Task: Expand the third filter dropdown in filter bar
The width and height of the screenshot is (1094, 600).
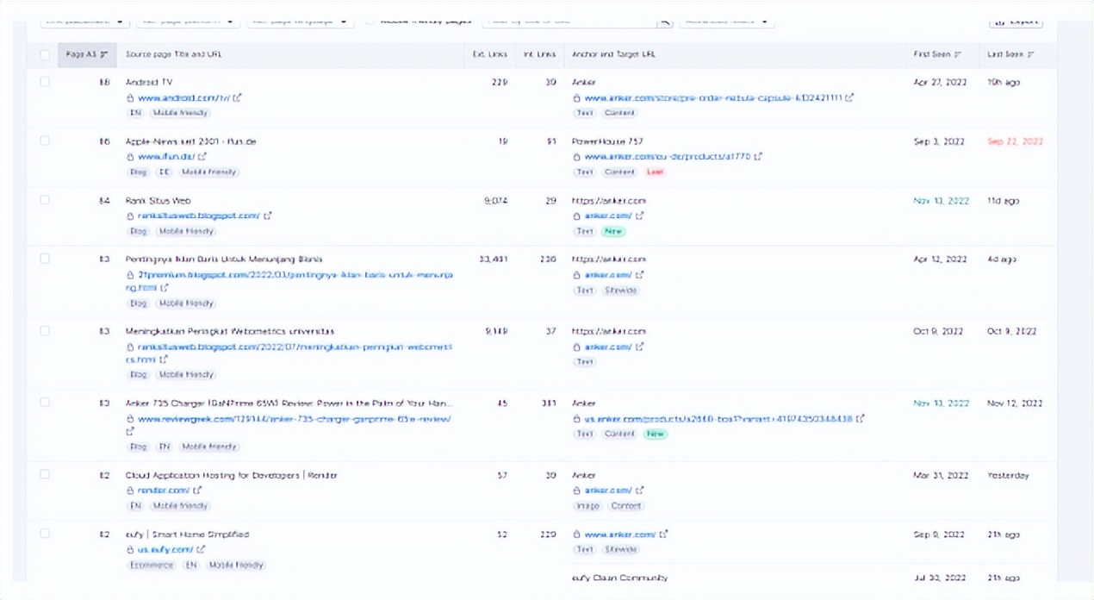Action: (x=298, y=21)
